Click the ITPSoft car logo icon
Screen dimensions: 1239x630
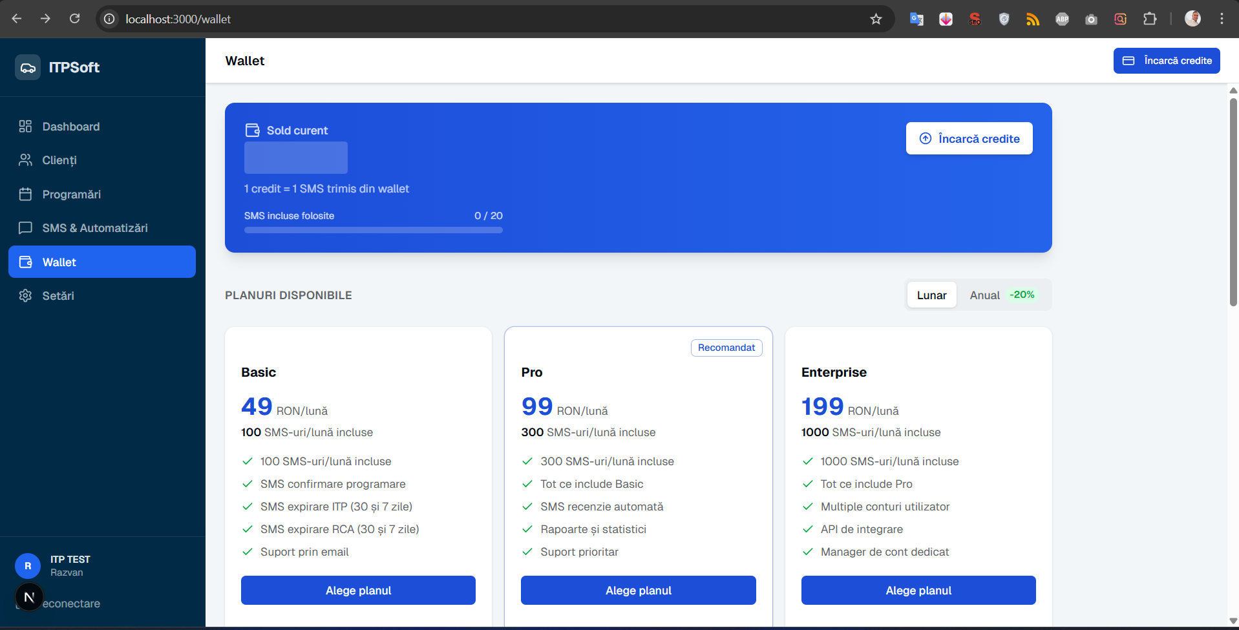pos(28,67)
